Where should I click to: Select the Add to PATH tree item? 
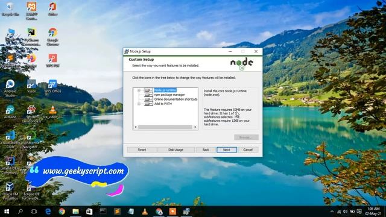[163, 104]
